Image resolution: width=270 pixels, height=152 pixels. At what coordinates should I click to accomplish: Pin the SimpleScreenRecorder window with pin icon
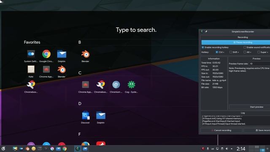point(206,32)
